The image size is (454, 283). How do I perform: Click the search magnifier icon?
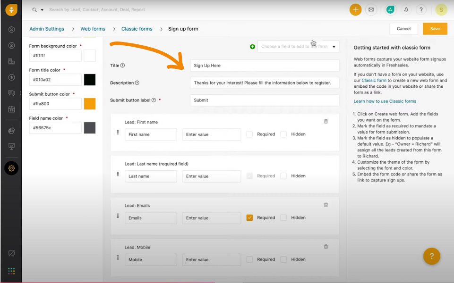[x=34, y=10]
